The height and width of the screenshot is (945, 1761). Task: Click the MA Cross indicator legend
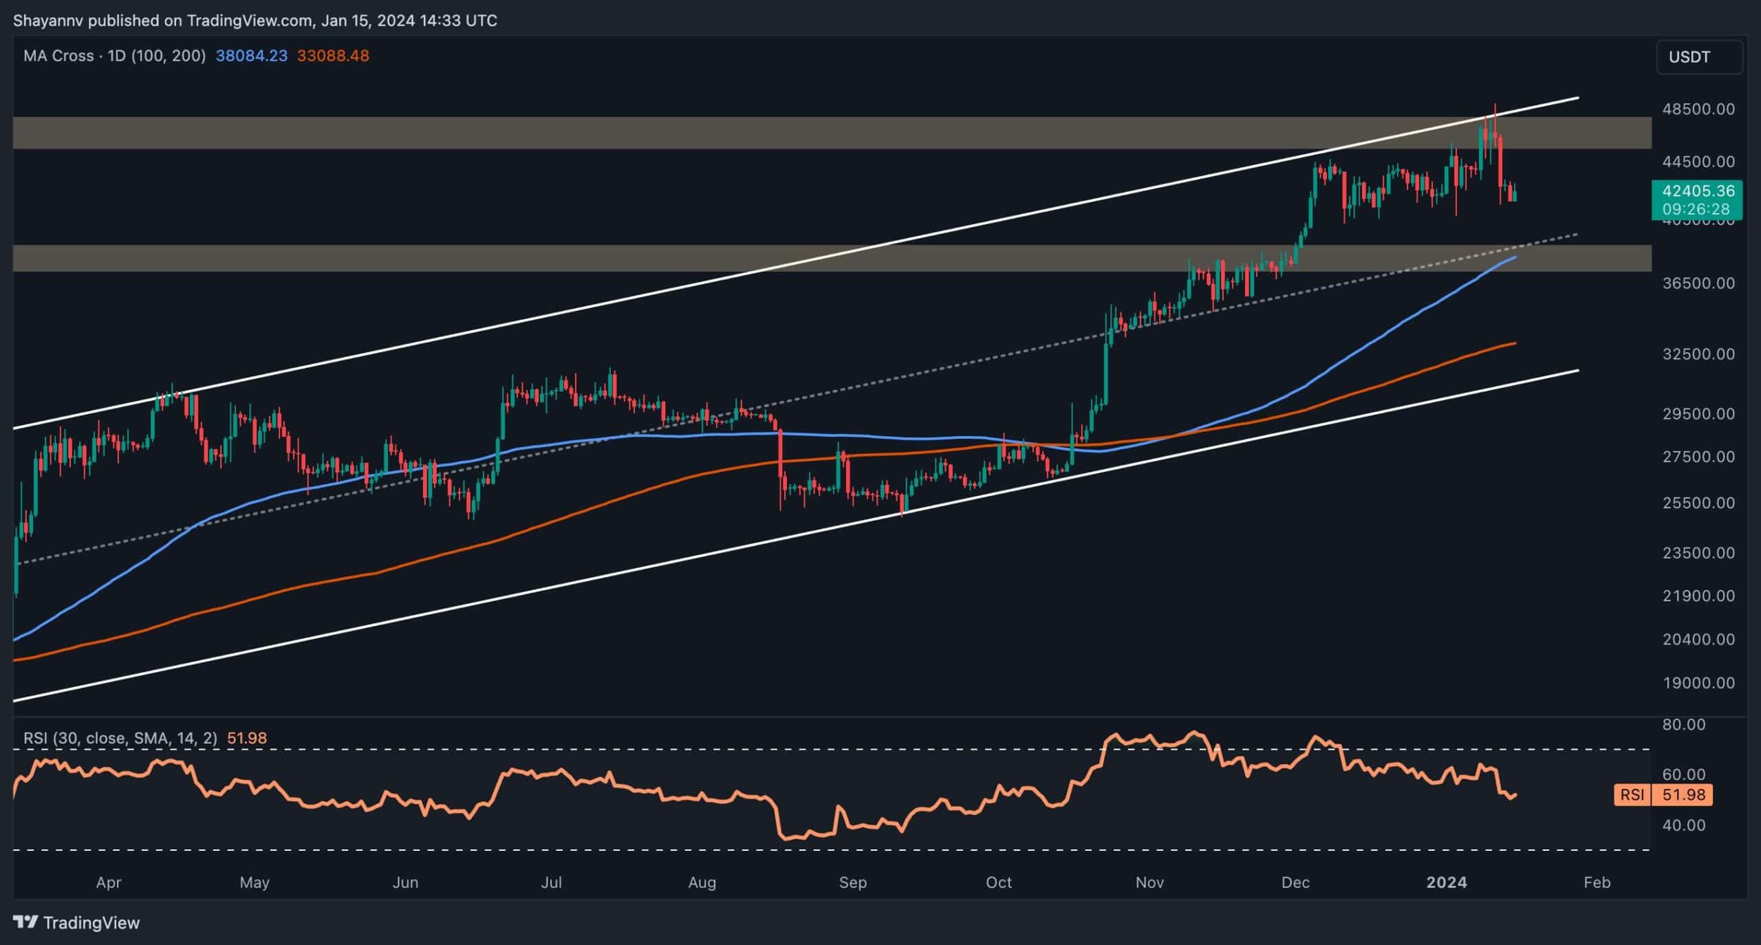[114, 56]
